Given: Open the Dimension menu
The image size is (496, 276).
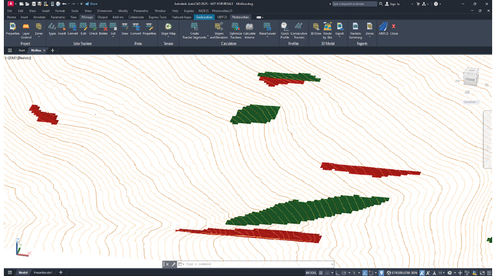Looking at the screenshot, I should click(105, 10).
